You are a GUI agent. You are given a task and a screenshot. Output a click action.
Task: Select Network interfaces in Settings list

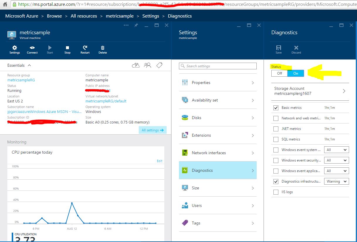[x=217, y=153]
